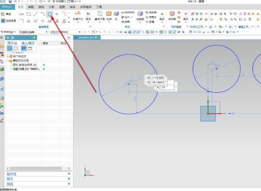This screenshot has width=261, height=191.
Task: Click the Pattern Feature (阵列特征) icon
Action: [x=123, y=12]
